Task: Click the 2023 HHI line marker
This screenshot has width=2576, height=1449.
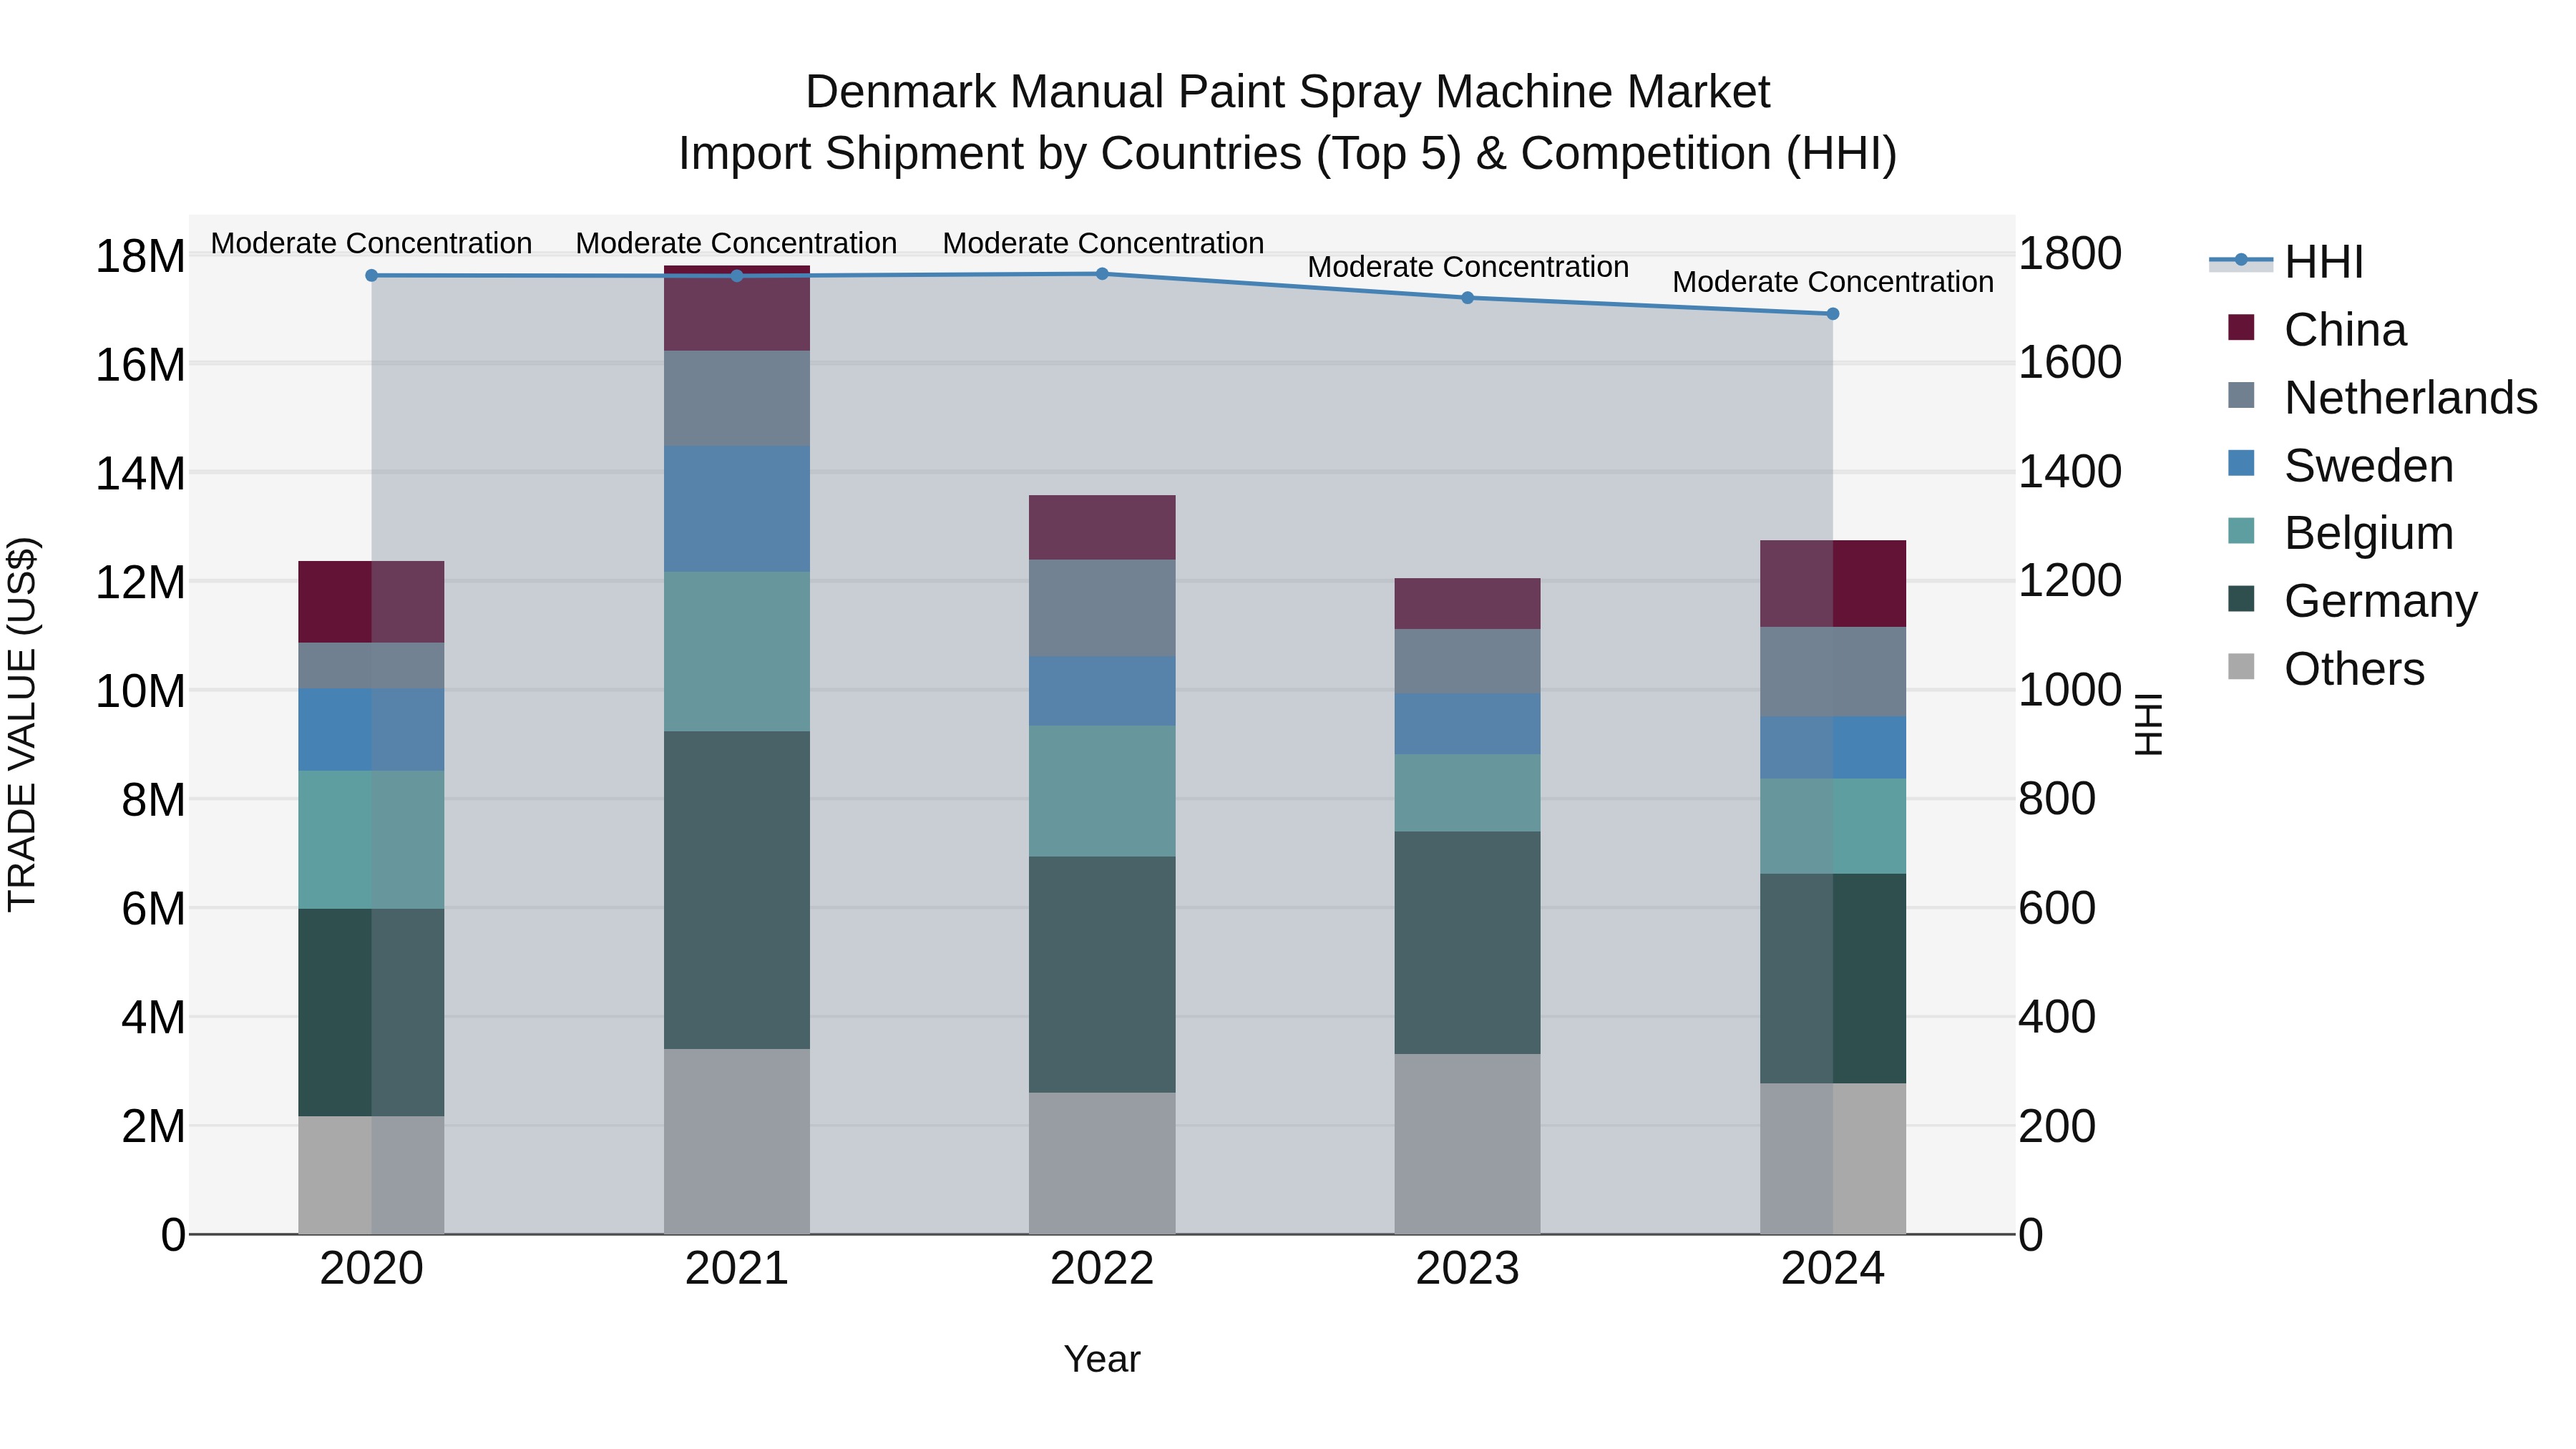Action: 1468,297
